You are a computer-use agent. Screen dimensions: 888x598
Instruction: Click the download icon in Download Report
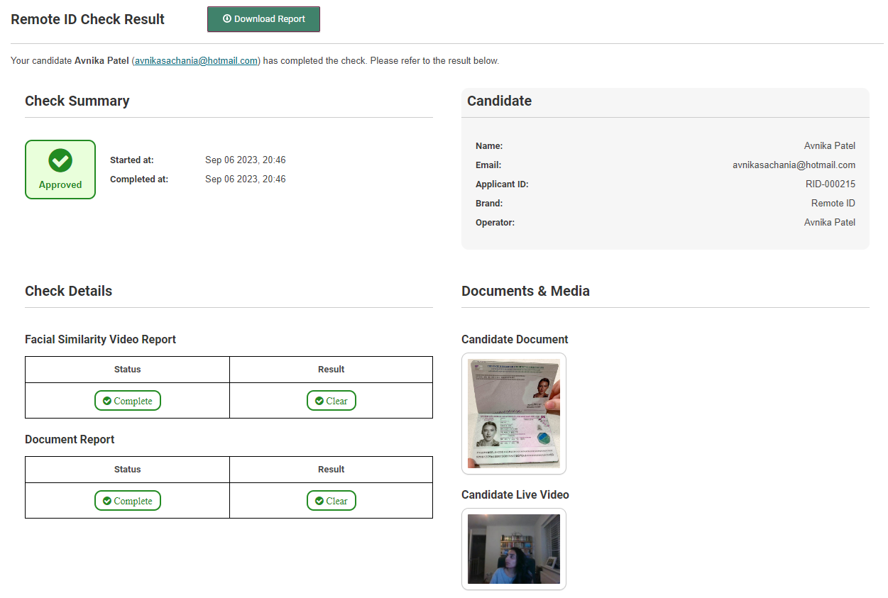tap(227, 19)
